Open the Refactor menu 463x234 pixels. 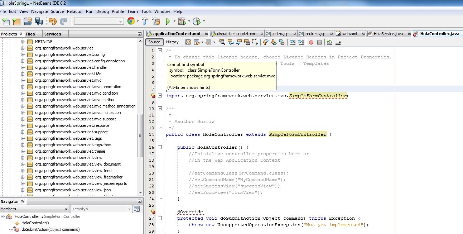point(75,11)
